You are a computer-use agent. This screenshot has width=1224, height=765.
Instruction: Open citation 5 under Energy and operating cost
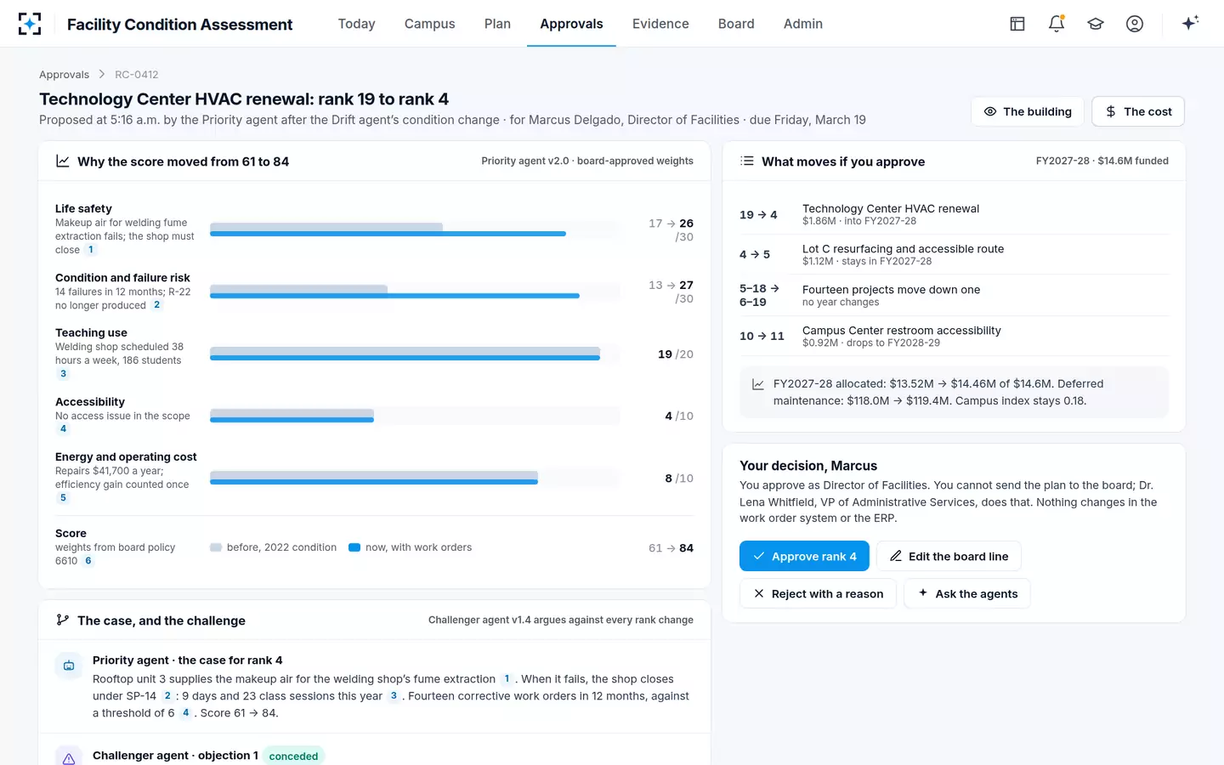click(63, 498)
